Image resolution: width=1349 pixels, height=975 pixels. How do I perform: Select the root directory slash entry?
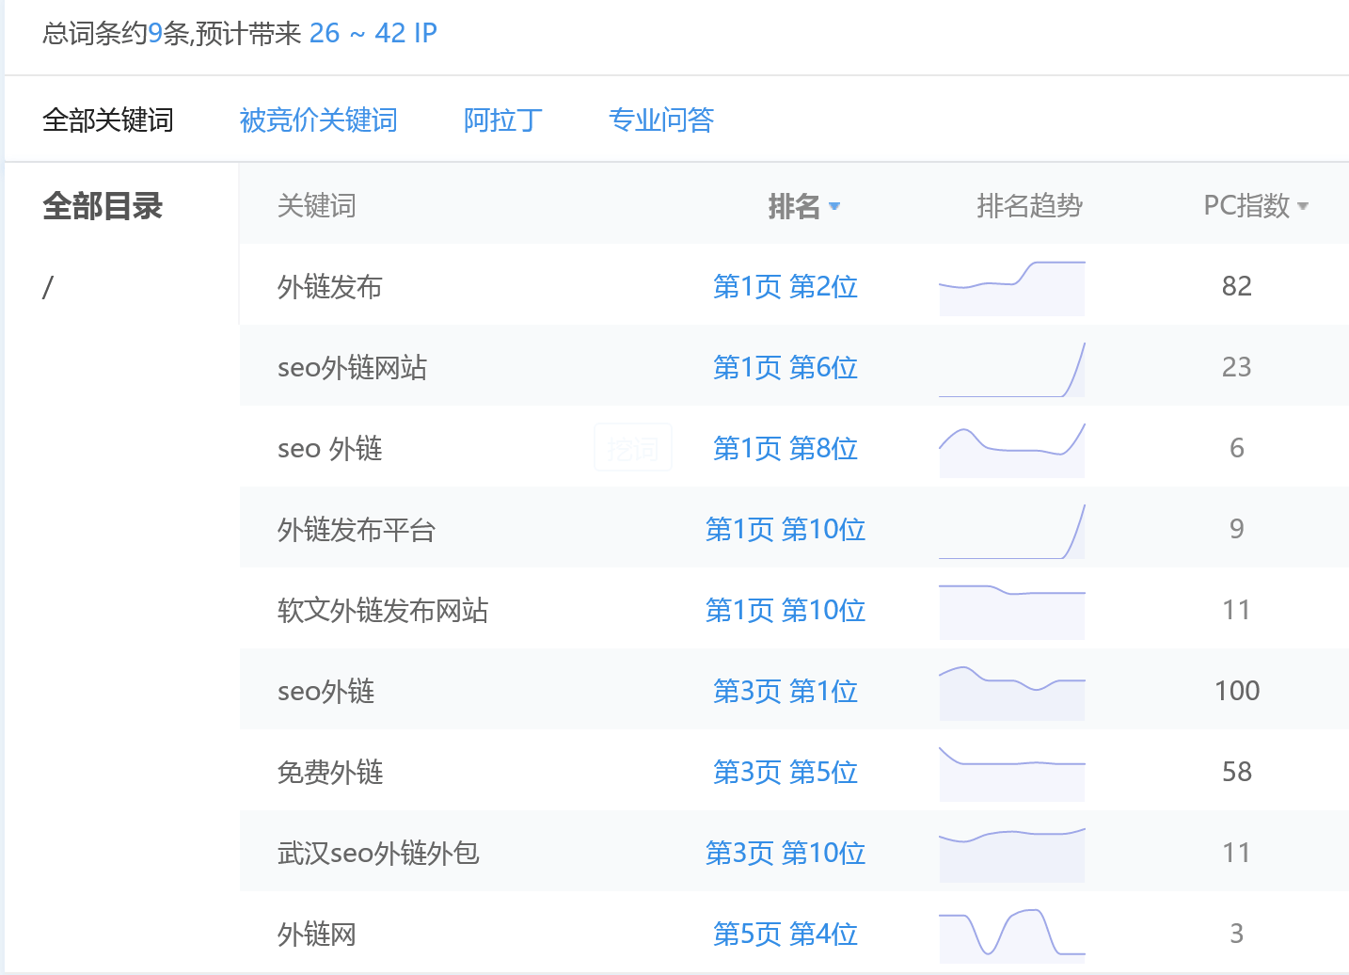coord(48,287)
